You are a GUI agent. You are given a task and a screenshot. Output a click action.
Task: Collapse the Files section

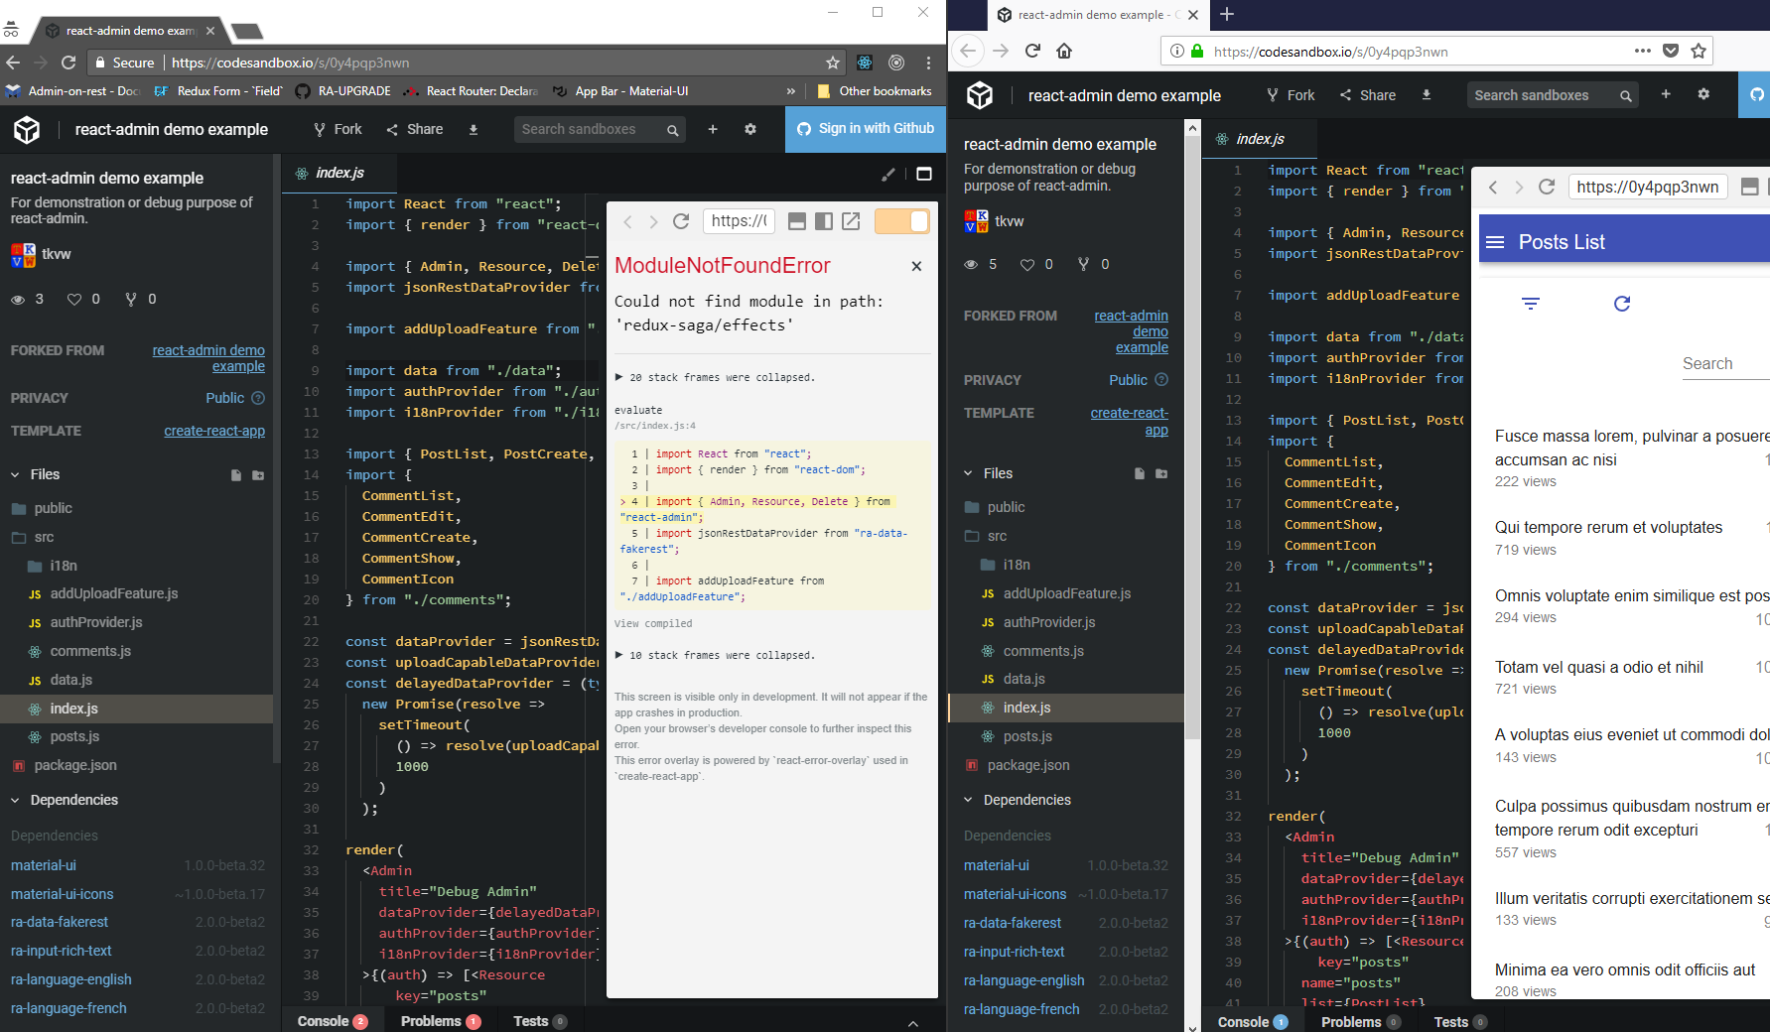pos(15,474)
